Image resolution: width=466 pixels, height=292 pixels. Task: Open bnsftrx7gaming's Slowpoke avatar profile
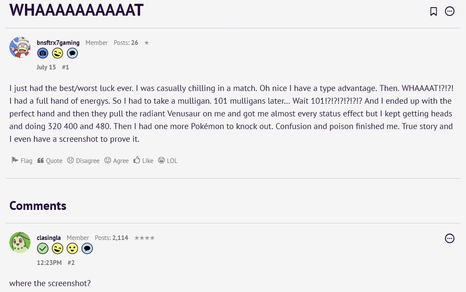20,47
